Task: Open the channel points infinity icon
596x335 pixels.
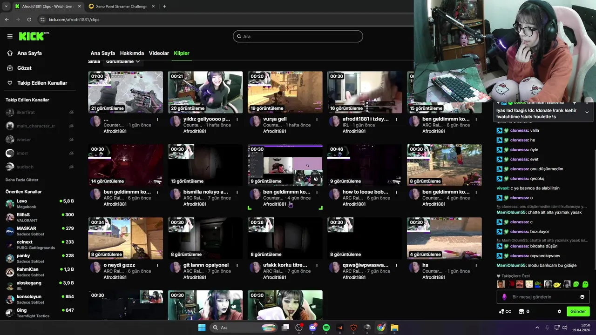Action: pyautogui.click(x=505, y=312)
